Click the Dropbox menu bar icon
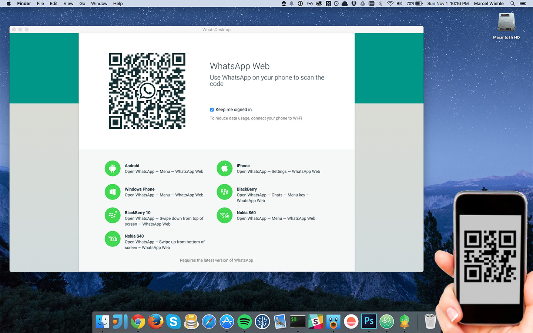 [x=354, y=3]
